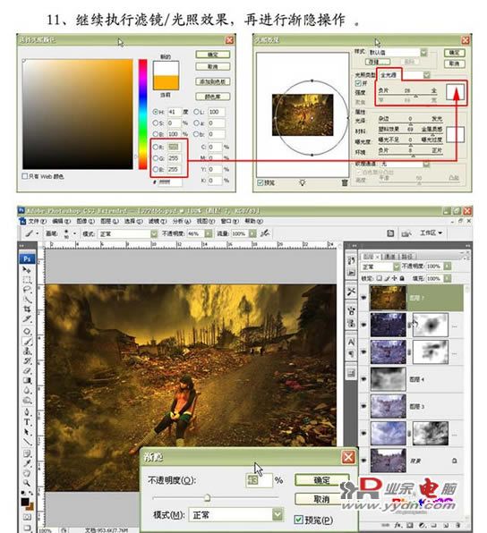Toggle the 预览(P) checkbox in fade dialog
The height and width of the screenshot is (533, 487).
298,519
